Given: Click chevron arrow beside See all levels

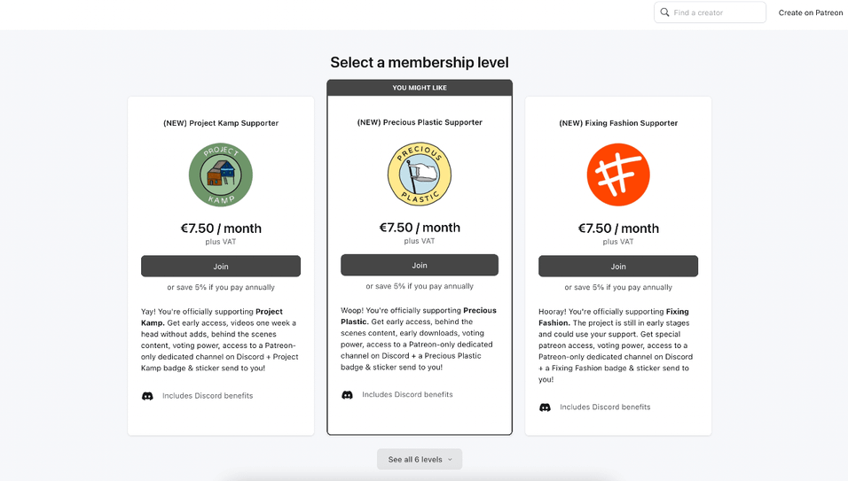Looking at the screenshot, I should pyautogui.click(x=450, y=460).
